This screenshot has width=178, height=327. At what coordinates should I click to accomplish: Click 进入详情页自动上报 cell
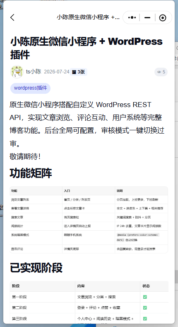[x=77, y=226]
